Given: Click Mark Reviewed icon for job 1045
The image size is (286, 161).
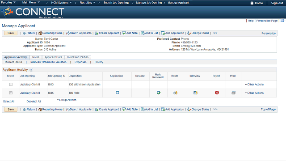Looking at the screenshot, I should 159,93.
